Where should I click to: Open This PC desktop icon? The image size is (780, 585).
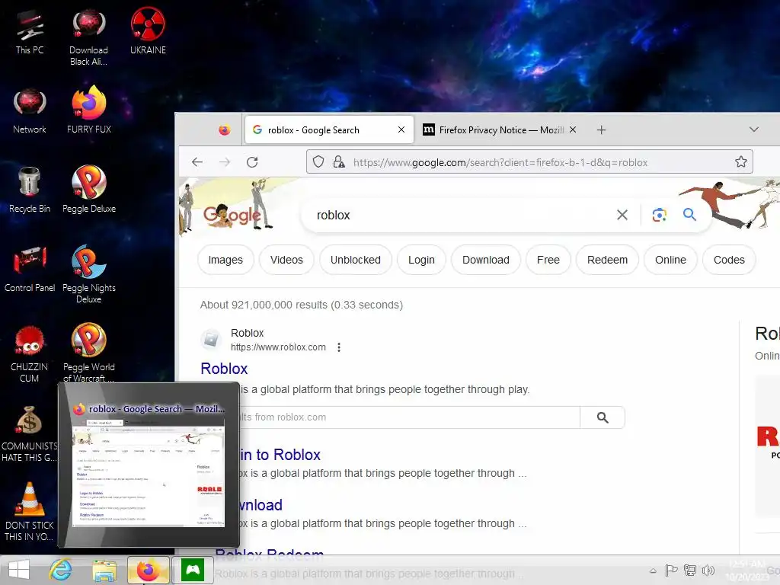[x=30, y=32]
